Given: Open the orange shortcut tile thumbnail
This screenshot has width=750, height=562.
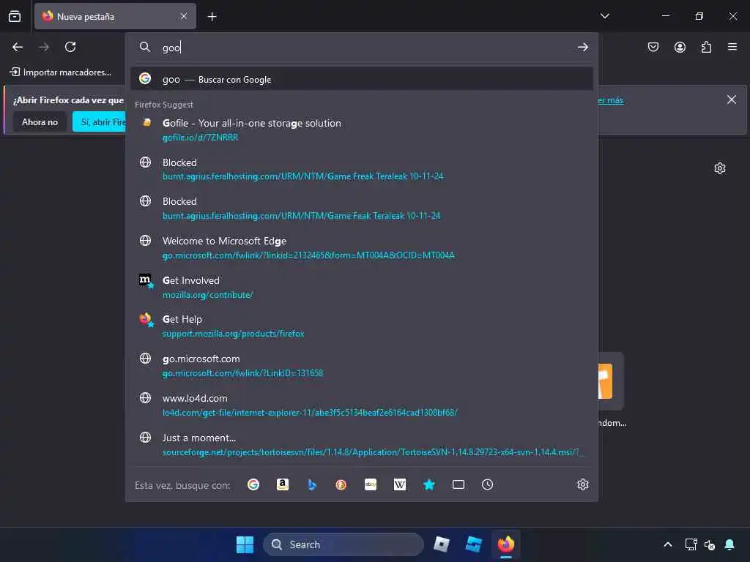Looking at the screenshot, I should point(611,381).
